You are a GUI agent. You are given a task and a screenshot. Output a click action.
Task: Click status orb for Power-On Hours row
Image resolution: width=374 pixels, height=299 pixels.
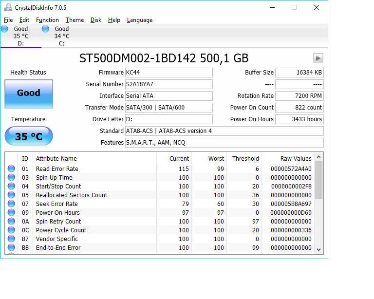pyautogui.click(x=11, y=212)
